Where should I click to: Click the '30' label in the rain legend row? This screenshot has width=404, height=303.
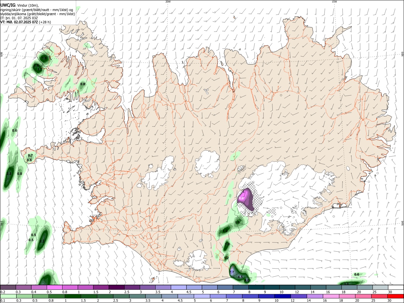point(390,300)
